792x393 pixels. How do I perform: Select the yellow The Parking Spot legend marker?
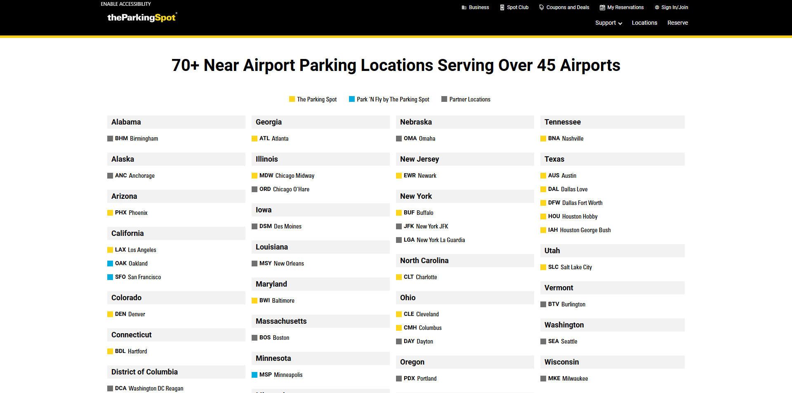tap(292, 99)
